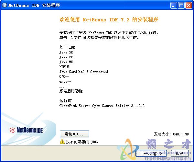This screenshot has height=162, width=194.
Task: Click the 运行时 heading
Action: 65,101
